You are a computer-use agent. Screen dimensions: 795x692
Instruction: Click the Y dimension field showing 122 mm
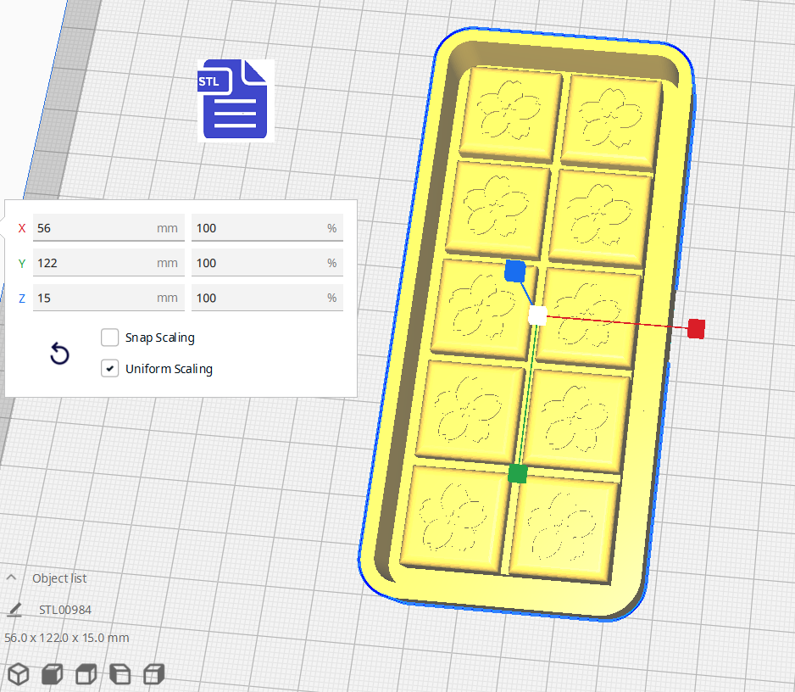click(108, 262)
